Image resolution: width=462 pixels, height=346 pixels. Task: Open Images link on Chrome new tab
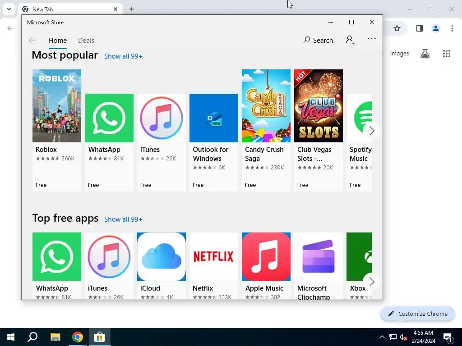coord(400,54)
